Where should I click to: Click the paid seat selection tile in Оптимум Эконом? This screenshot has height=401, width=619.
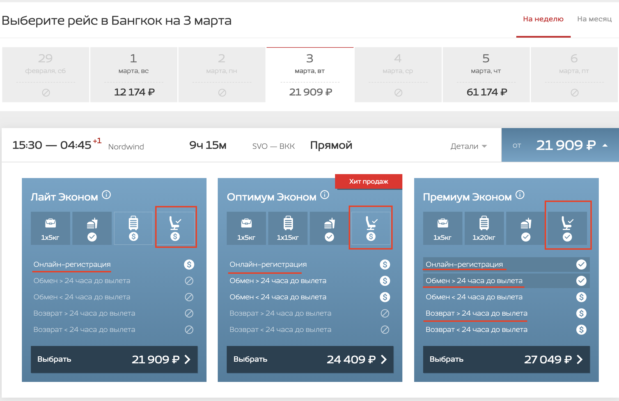(371, 228)
